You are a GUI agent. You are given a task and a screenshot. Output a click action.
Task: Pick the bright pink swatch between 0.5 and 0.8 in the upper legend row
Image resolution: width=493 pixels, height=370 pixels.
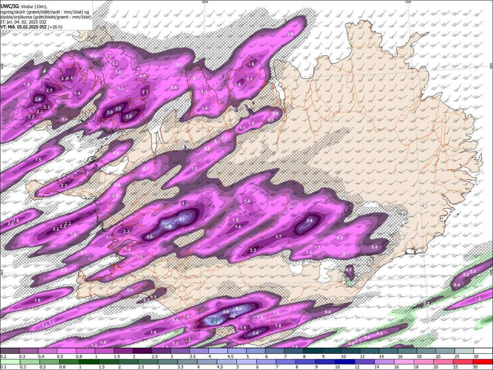(x=66, y=351)
